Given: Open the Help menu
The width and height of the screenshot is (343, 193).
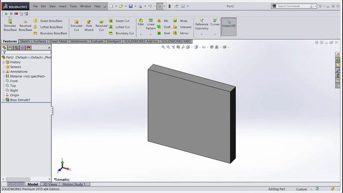Looking at the screenshot, I should point(97,6).
